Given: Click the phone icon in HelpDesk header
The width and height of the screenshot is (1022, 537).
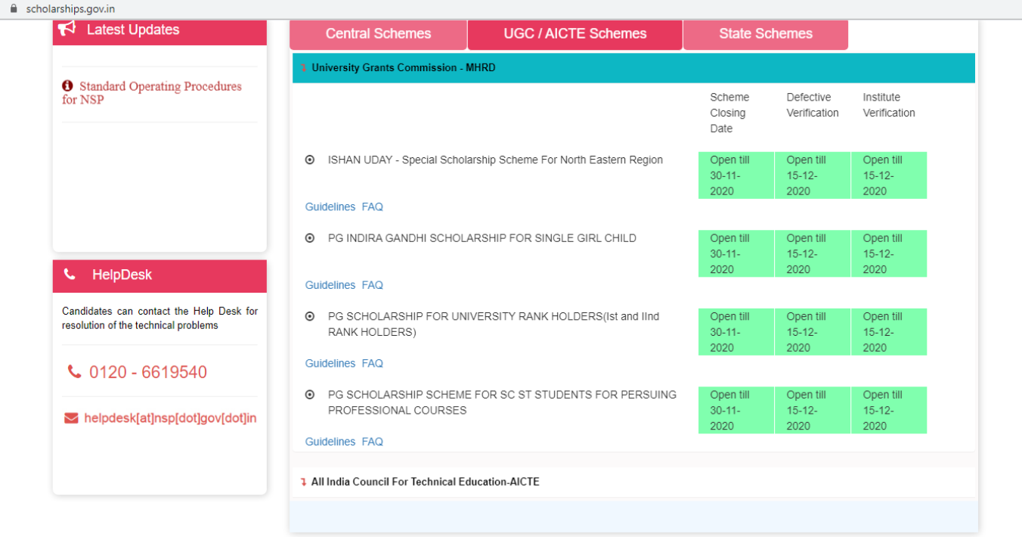Looking at the screenshot, I should [x=70, y=275].
